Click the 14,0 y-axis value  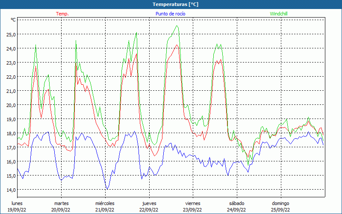[11, 190]
